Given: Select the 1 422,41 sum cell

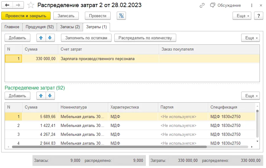Looking at the screenshot, I should tap(40, 126).
